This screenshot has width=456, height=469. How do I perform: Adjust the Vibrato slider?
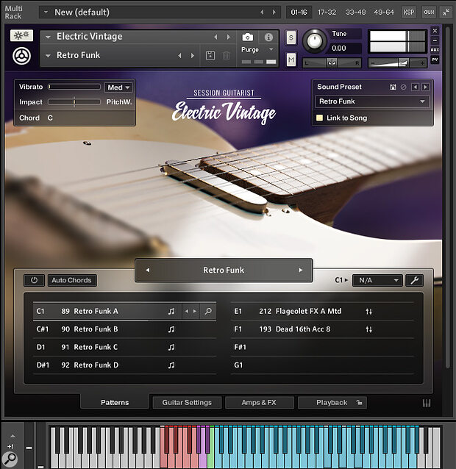pos(74,87)
